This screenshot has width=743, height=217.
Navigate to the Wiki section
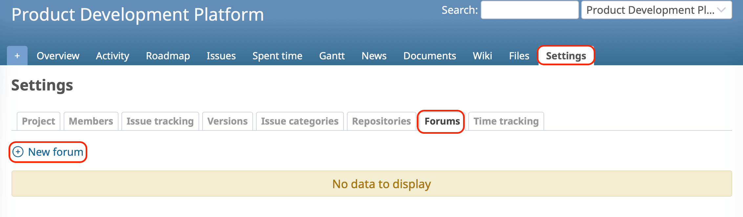coord(482,56)
